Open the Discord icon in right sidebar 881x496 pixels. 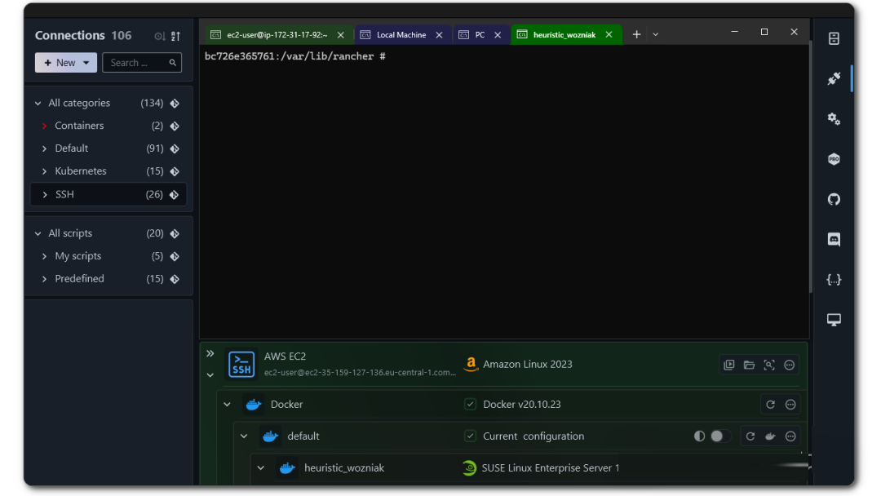click(x=834, y=240)
